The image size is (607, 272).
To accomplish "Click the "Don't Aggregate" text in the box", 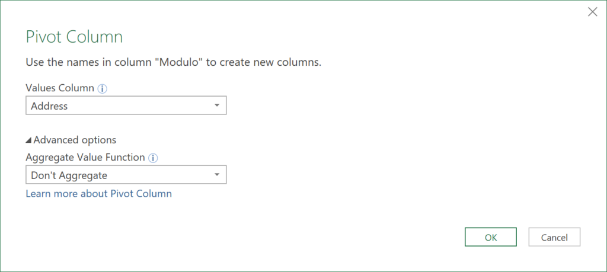I will (69, 175).
